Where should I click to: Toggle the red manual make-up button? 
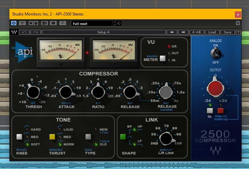(x=221, y=111)
